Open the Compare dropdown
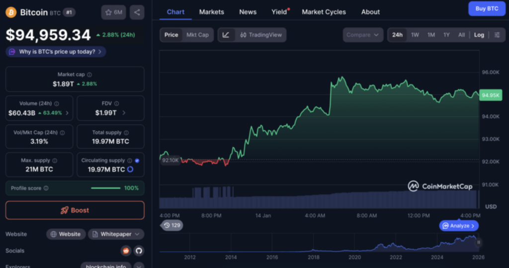This screenshot has width=509, height=268. coord(363,35)
